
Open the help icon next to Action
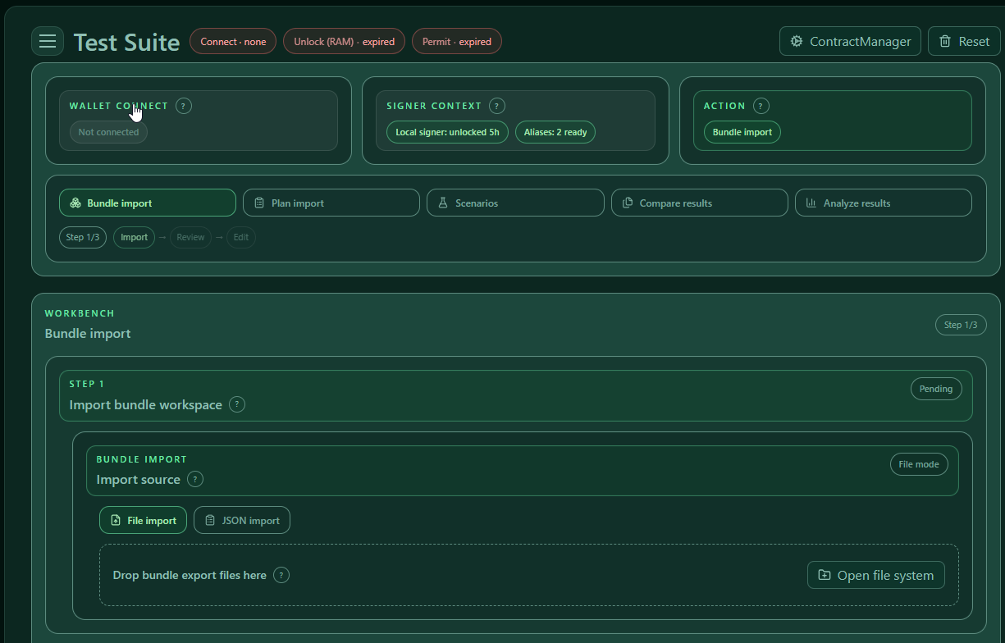click(x=761, y=106)
